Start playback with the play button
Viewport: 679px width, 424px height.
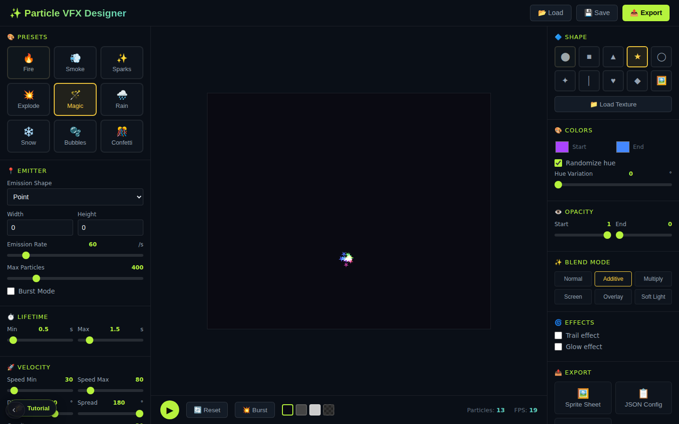click(x=170, y=410)
